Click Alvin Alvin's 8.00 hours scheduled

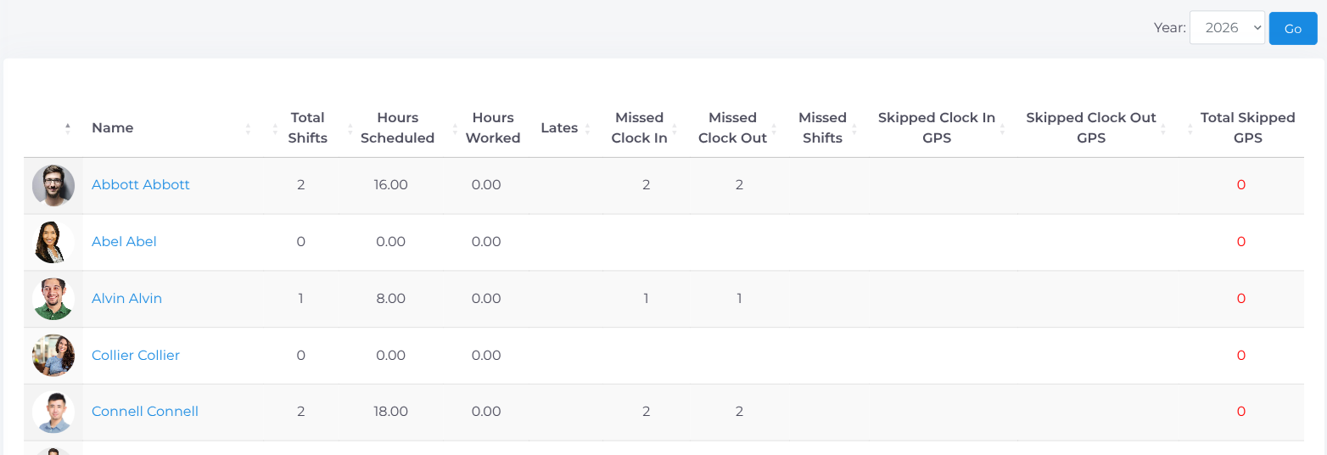390,298
